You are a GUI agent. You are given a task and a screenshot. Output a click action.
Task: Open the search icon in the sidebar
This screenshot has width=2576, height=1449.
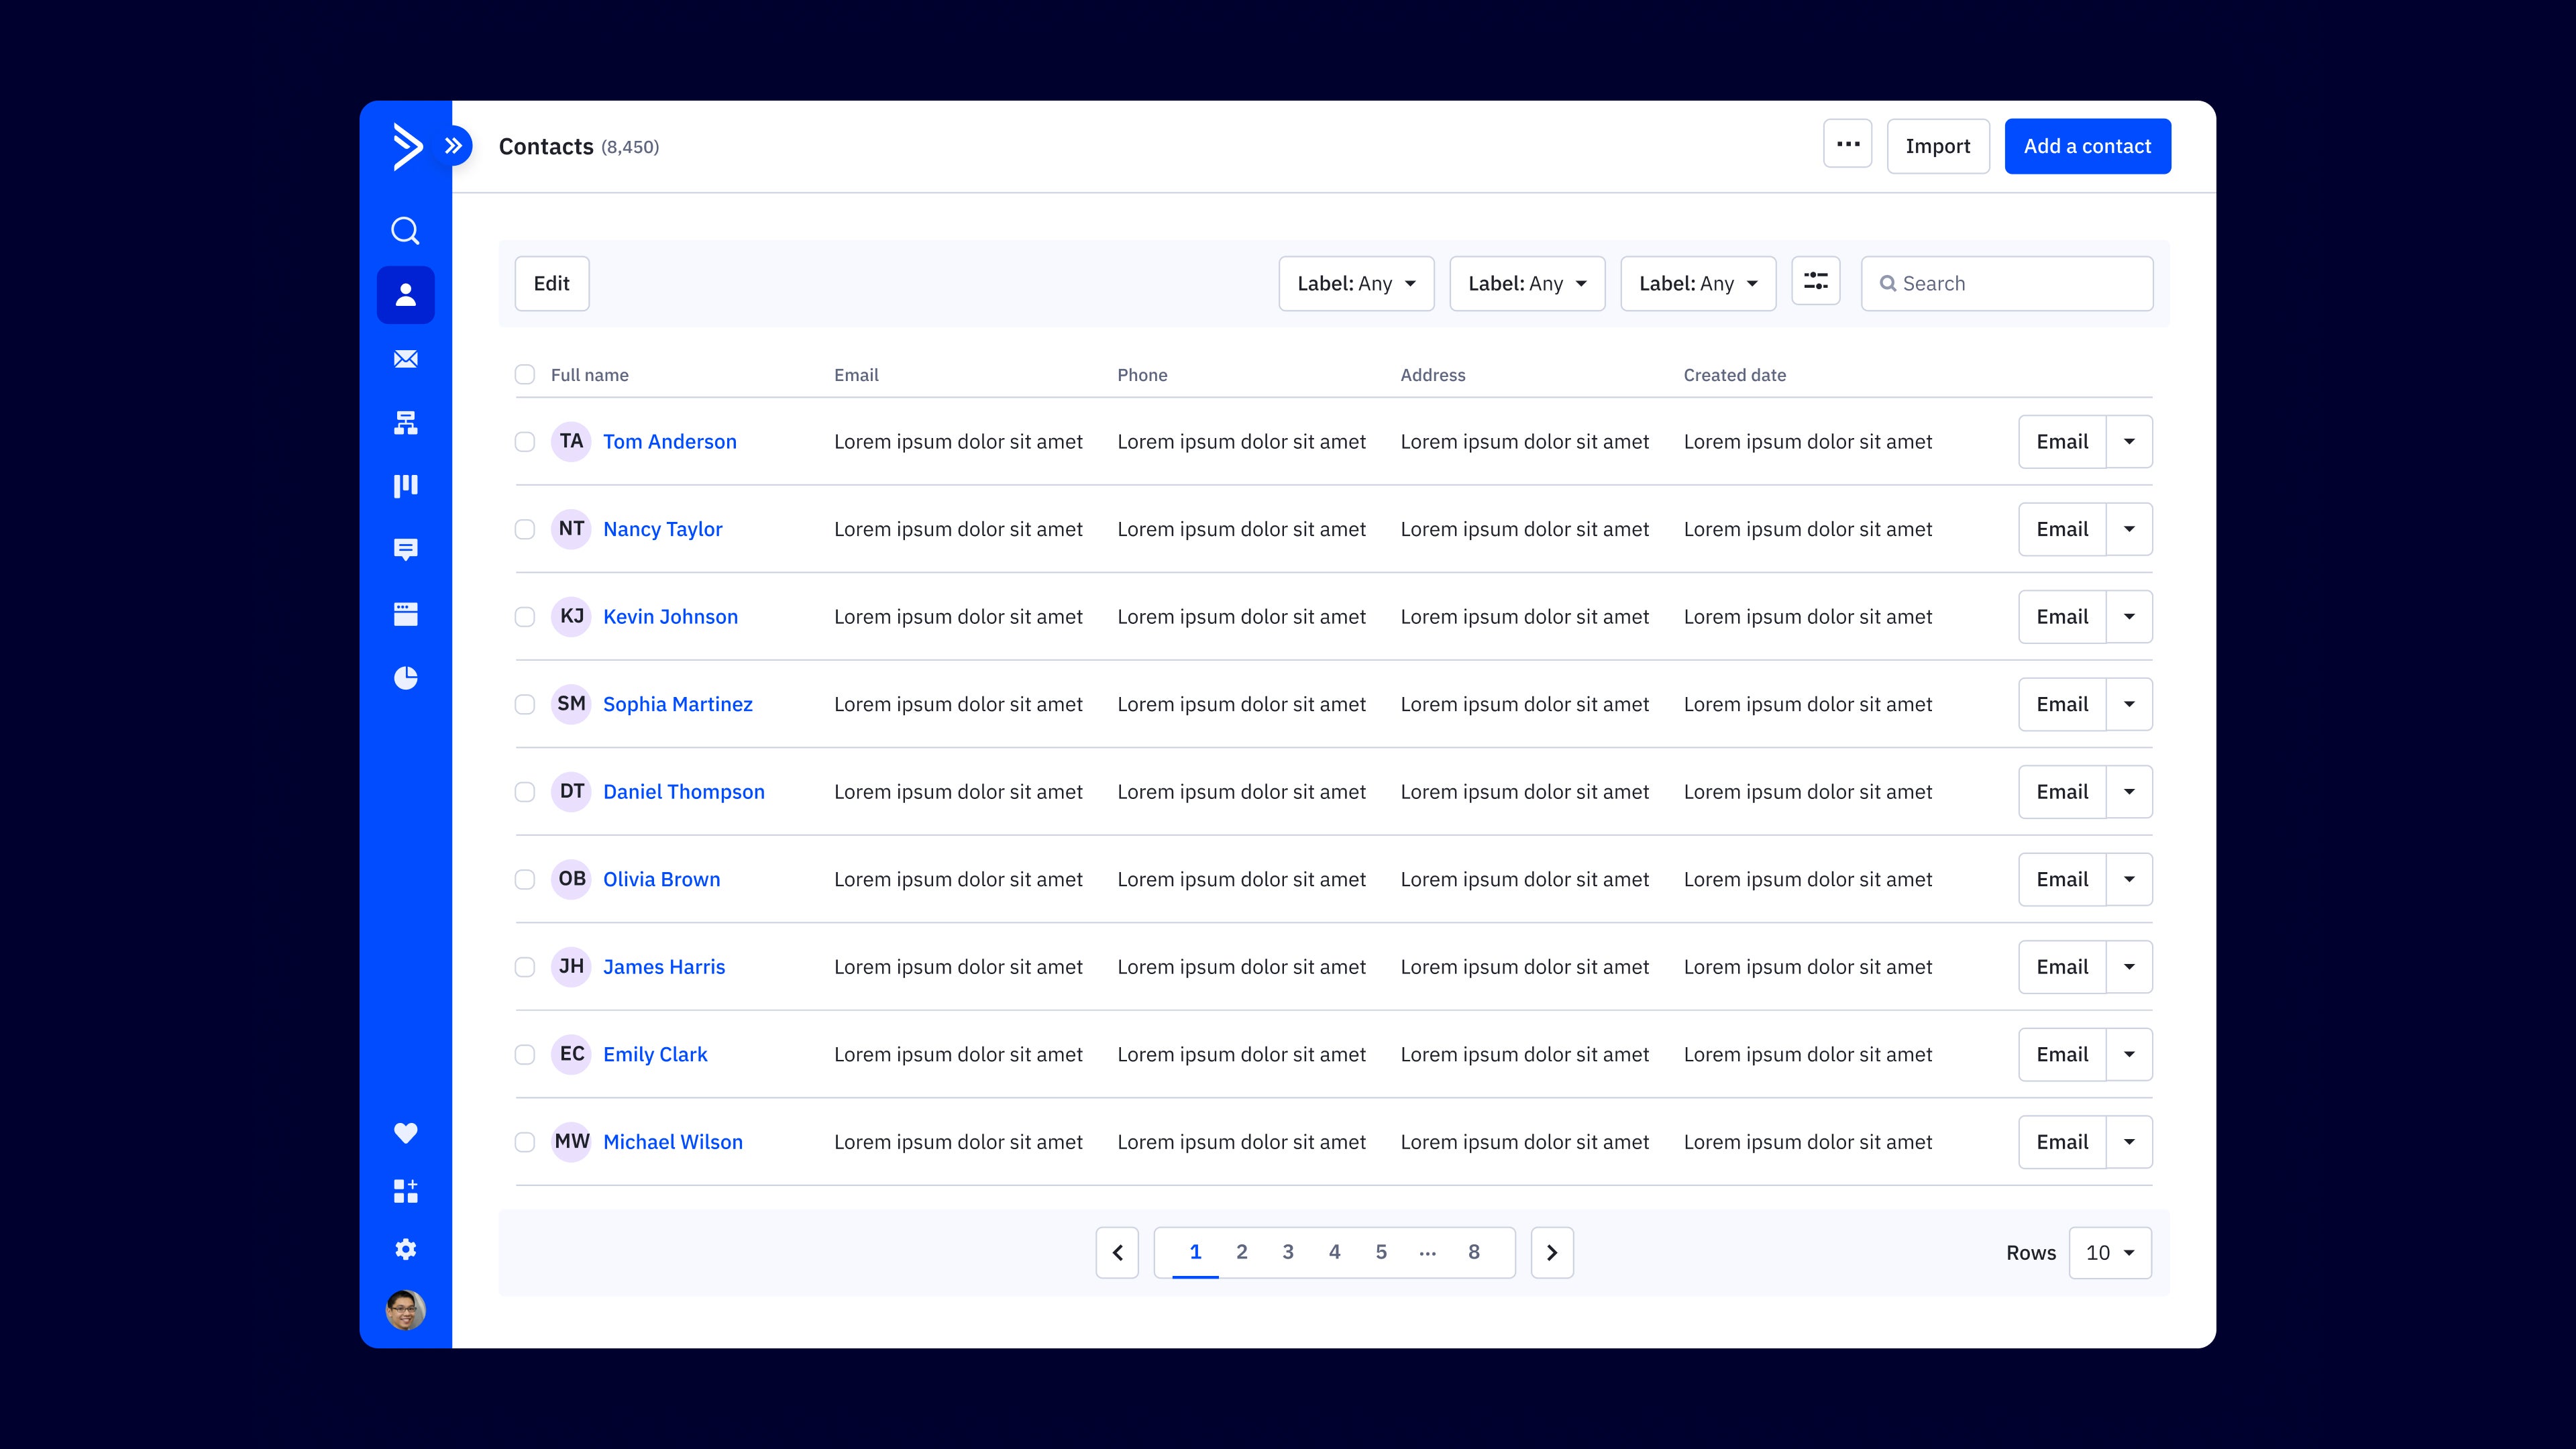click(405, 231)
